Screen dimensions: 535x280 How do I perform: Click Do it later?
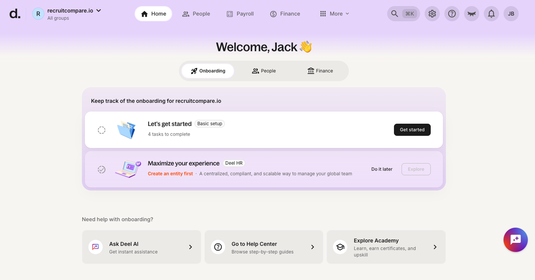click(382, 169)
